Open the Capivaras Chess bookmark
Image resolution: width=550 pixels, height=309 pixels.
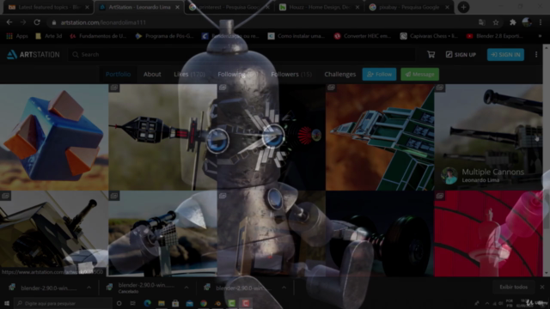[429, 36]
